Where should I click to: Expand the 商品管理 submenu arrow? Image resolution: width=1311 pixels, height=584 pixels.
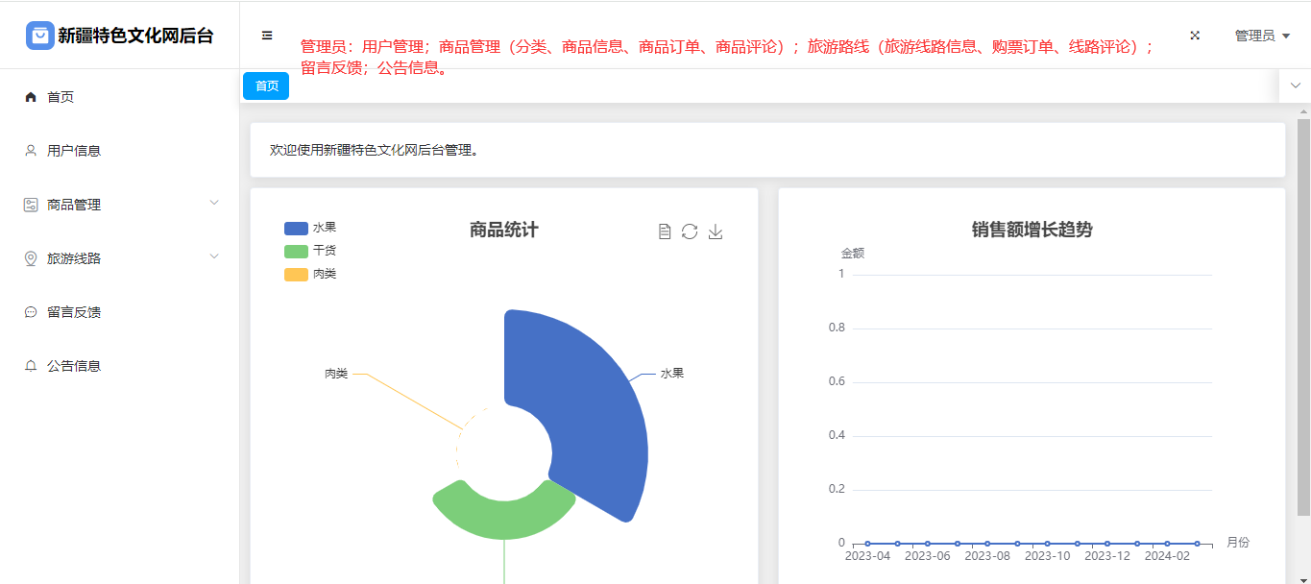(214, 203)
